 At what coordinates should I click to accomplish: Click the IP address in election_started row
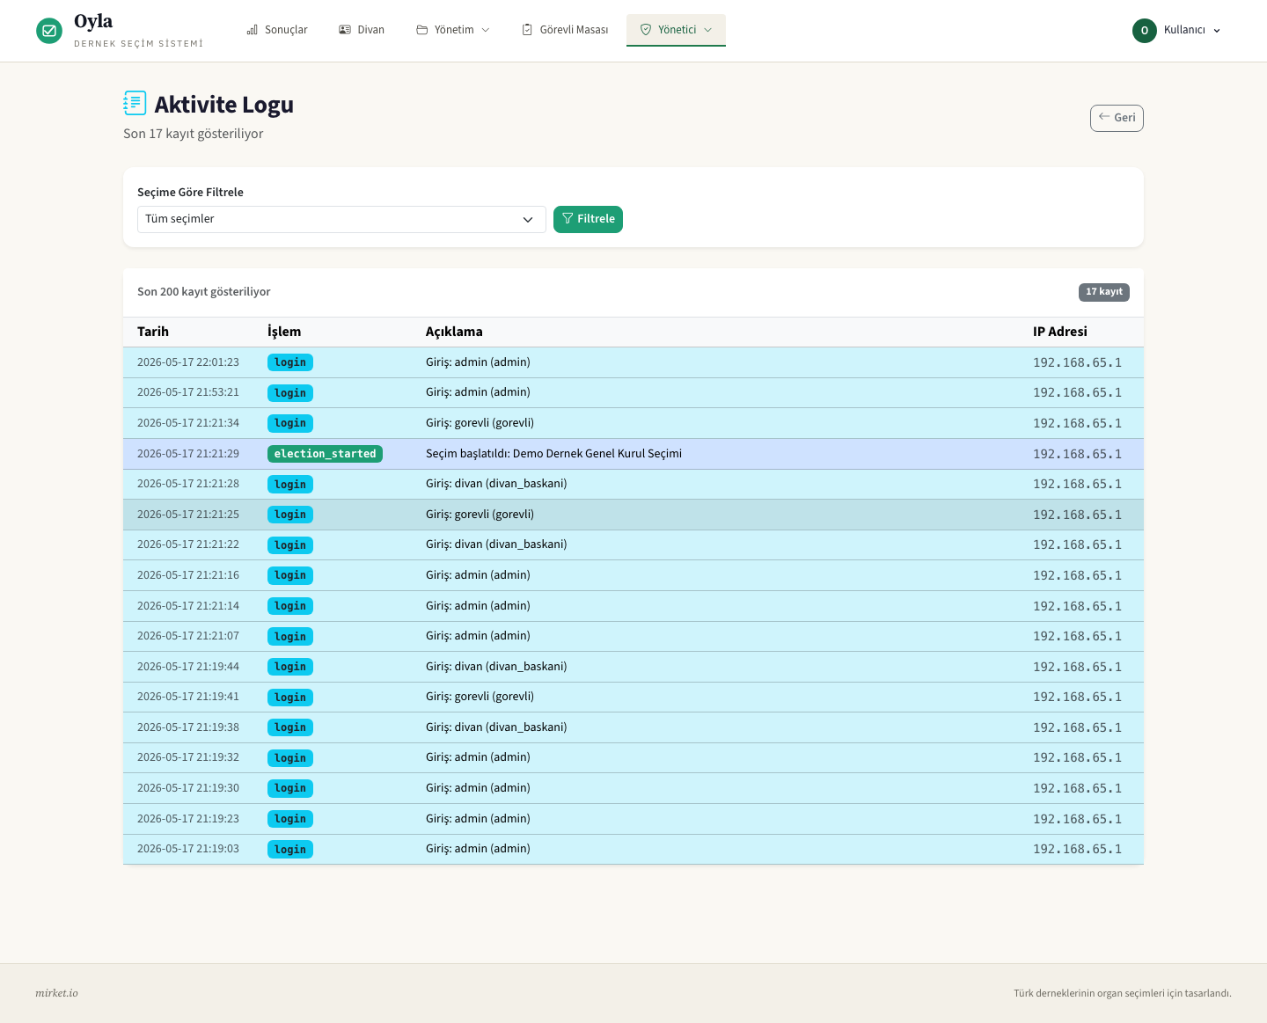1077,454
